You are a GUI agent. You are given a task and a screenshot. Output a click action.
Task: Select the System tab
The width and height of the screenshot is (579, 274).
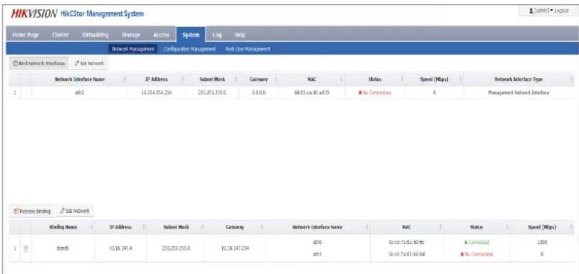(x=191, y=35)
